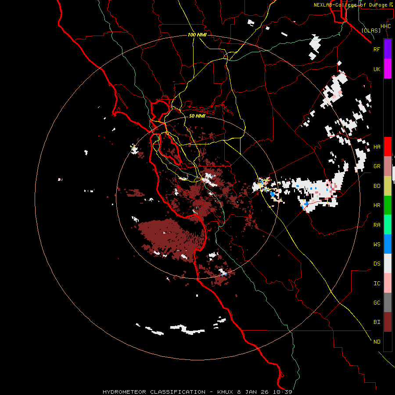
Task: Click the purple RF color swatch
Action: [x=388, y=49]
